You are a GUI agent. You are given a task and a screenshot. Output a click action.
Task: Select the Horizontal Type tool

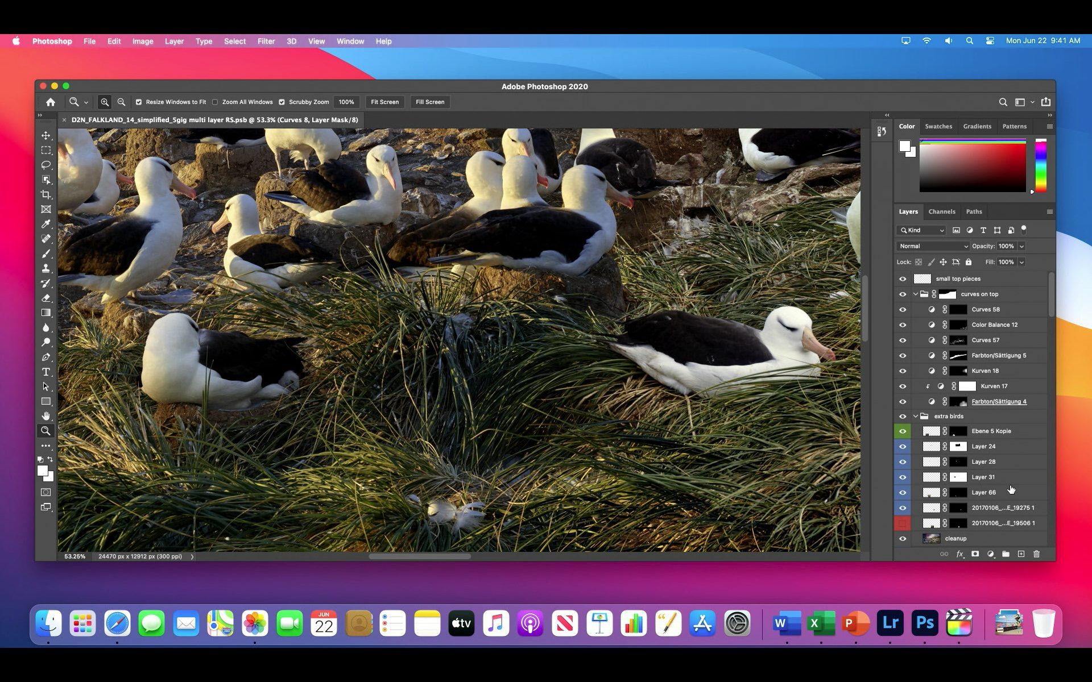pos(46,372)
